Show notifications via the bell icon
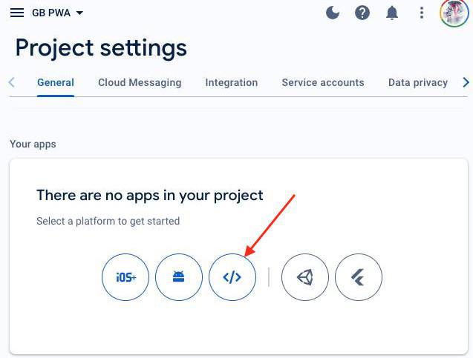This screenshot has width=473, height=358. tap(392, 13)
